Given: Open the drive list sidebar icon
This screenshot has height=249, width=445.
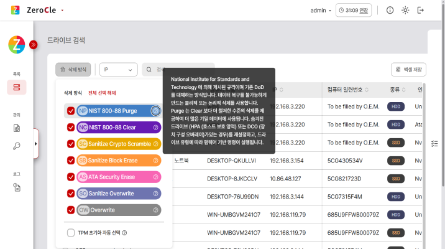Looking at the screenshot, I should (x=17, y=87).
